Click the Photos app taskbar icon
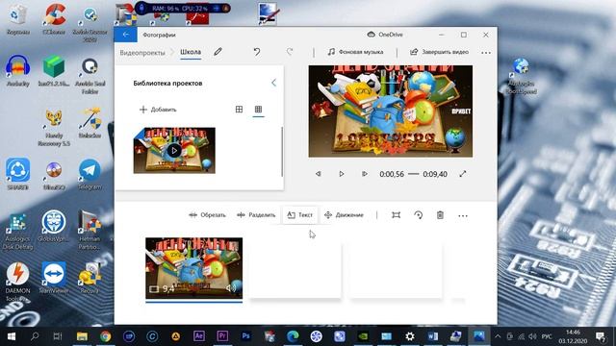This screenshot has width=616, height=346. [479, 336]
